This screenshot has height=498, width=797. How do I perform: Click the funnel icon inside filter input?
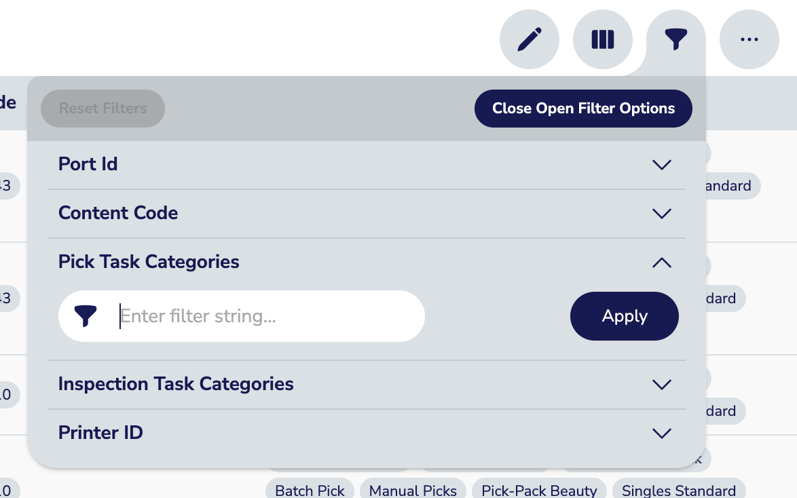coord(86,316)
